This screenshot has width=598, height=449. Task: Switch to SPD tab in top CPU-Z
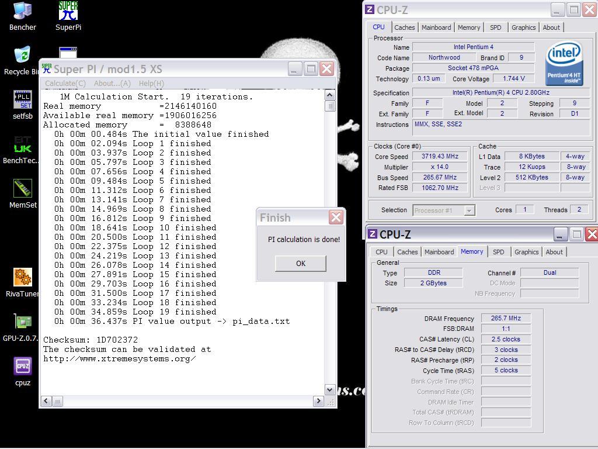(495, 27)
